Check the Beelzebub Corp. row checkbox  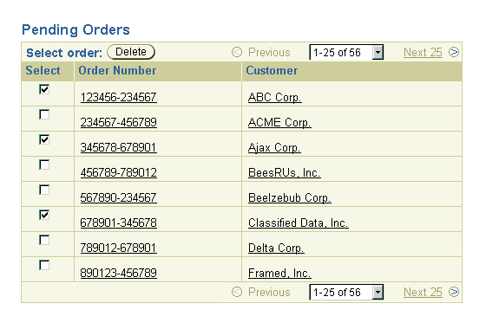[x=44, y=190]
